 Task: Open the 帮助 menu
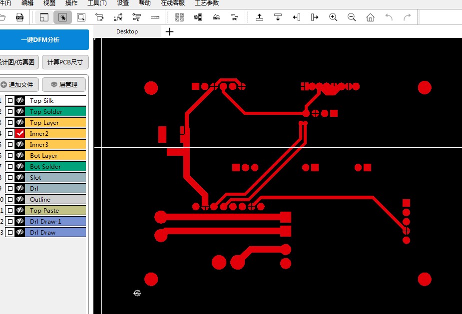point(145,3)
